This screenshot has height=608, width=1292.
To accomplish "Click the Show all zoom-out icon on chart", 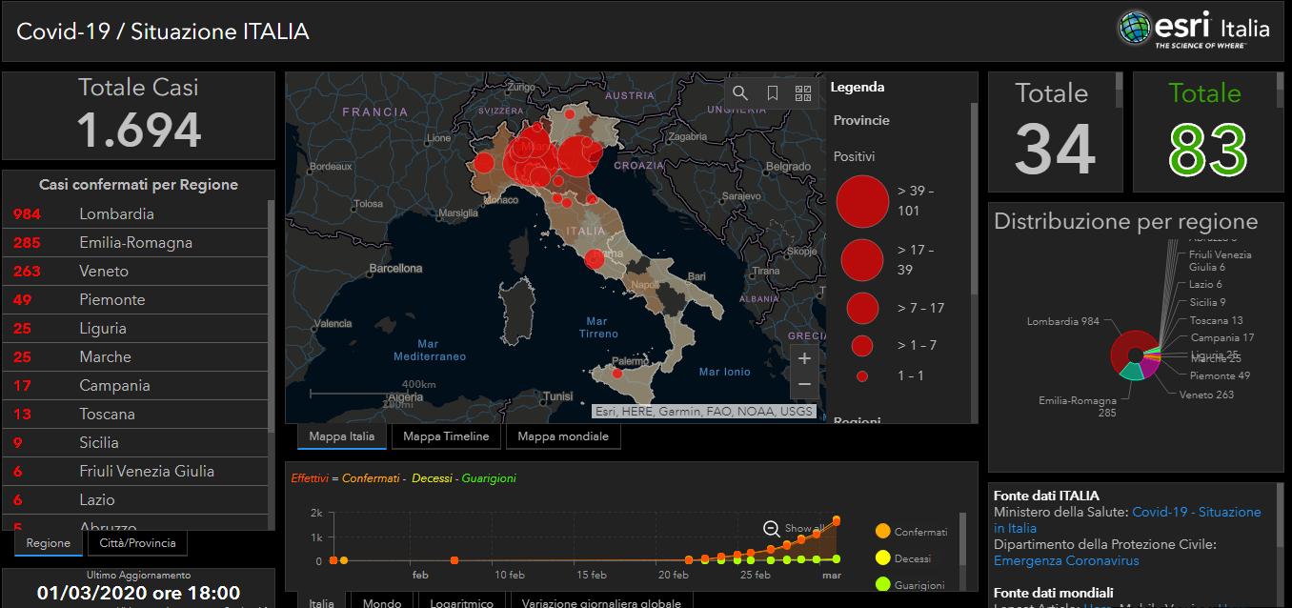I will click(772, 528).
